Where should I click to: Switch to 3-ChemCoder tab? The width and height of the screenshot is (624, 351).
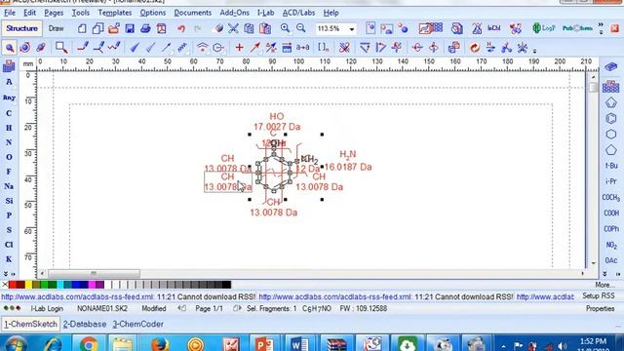coord(138,324)
